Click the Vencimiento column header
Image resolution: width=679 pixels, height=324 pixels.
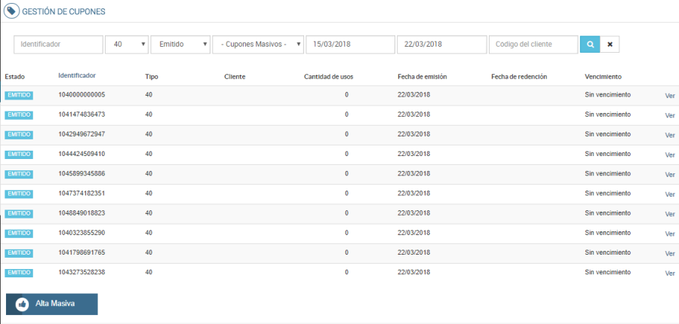click(603, 76)
